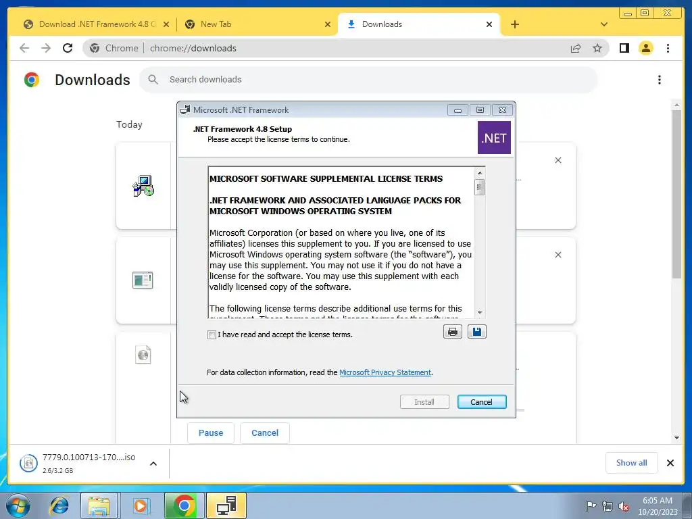The width and height of the screenshot is (692, 519).
Task: Close the Downloads tab
Action: click(x=489, y=24)
